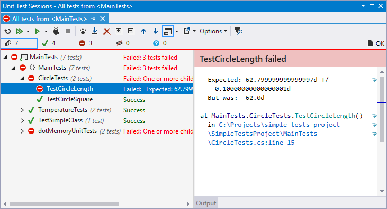Open dropdown next to layout button

click(x=177, y=31)
